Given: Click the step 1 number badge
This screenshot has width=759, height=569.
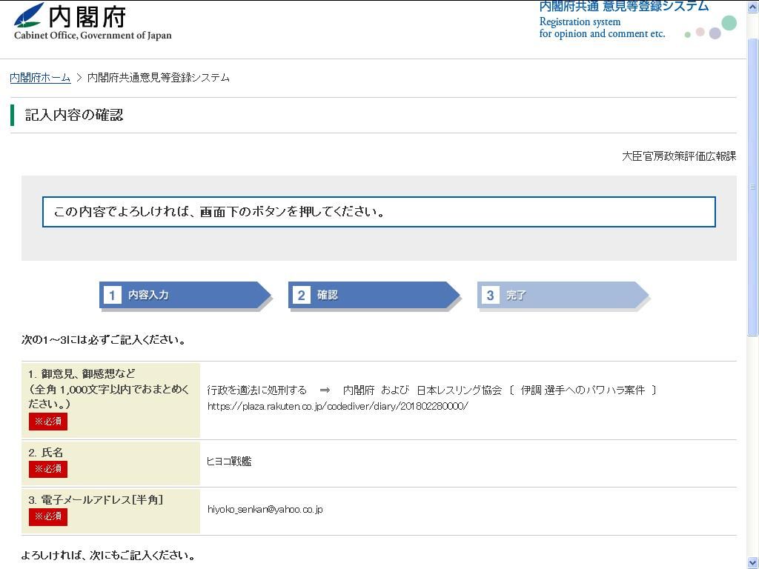Looking at the screenshot, I should [x=112, y=295].
